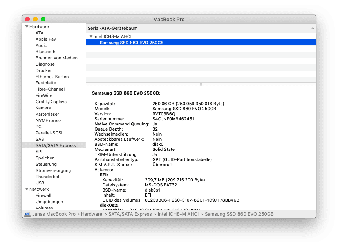Click the S.M.A.R.T. status value Überprüft
This screenshot has width=338, height=247.
pos(163,165)
